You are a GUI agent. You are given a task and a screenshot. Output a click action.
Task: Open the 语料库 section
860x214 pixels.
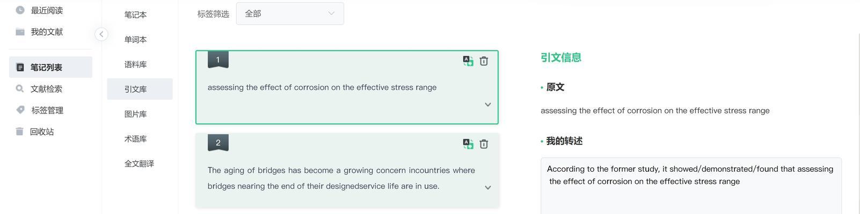[x=135, y=64]
